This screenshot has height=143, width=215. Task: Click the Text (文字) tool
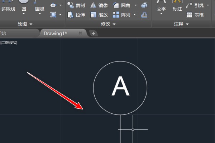(161, 6)
